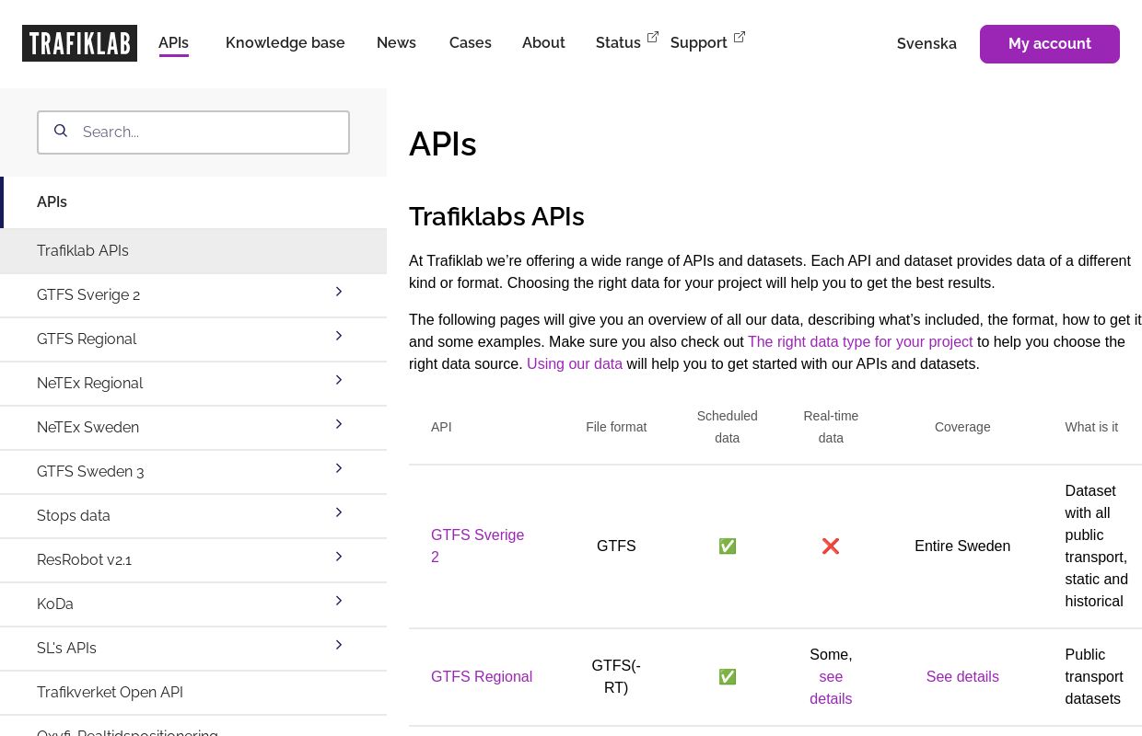Expand GTFS Sweden 3 sidebar section

339,468
